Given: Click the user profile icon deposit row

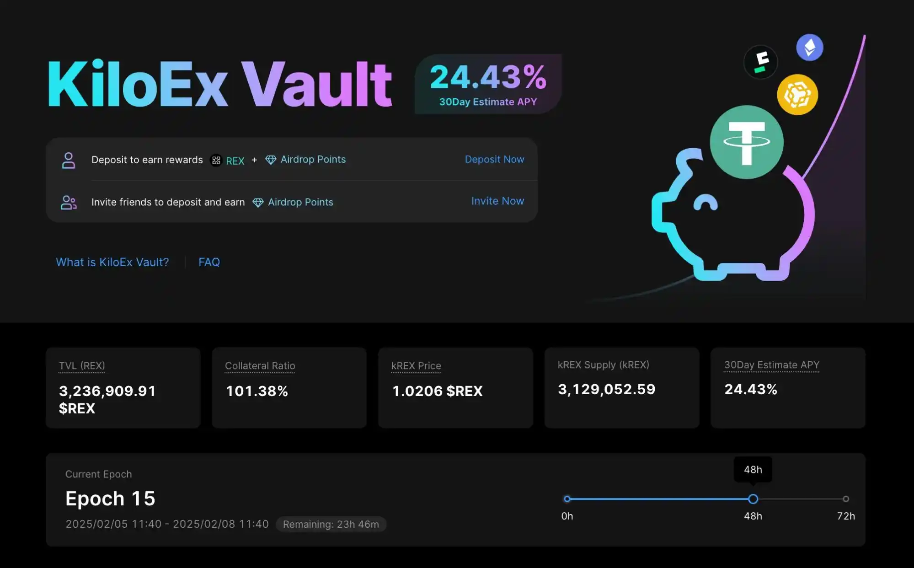Looking at the screenshot, I should [68, 158].
